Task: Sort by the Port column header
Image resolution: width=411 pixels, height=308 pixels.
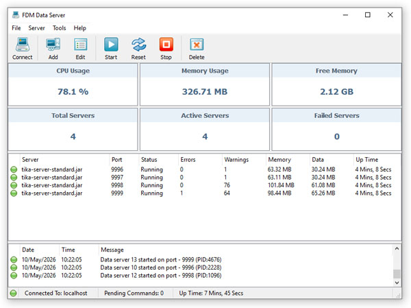Action: click(124, 160)
